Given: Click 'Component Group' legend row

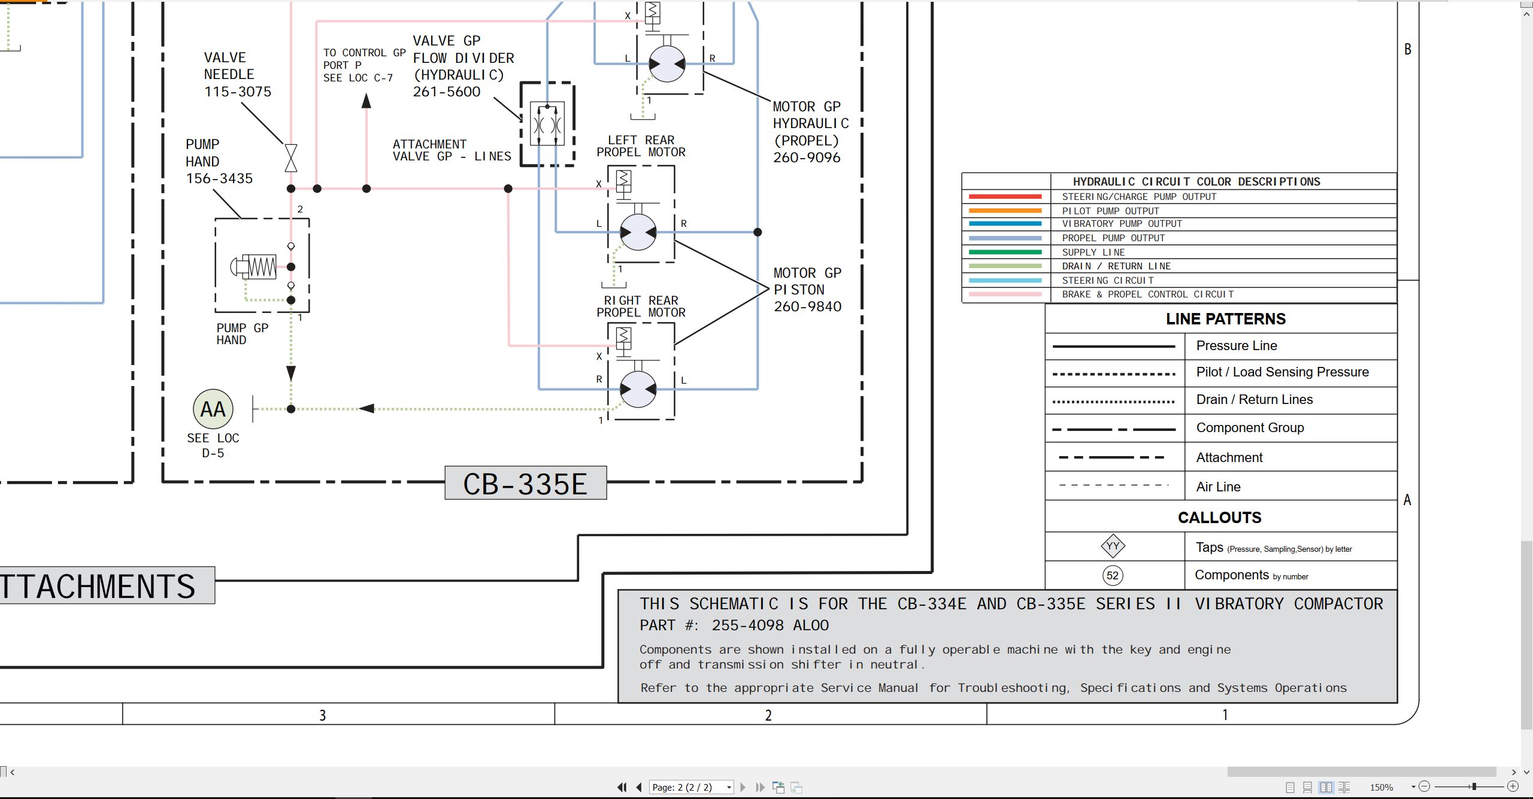Looking at the screenshot, I should click(x=1222, y=429).
